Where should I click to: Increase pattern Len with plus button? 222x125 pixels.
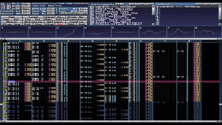[x=81, y=11]
